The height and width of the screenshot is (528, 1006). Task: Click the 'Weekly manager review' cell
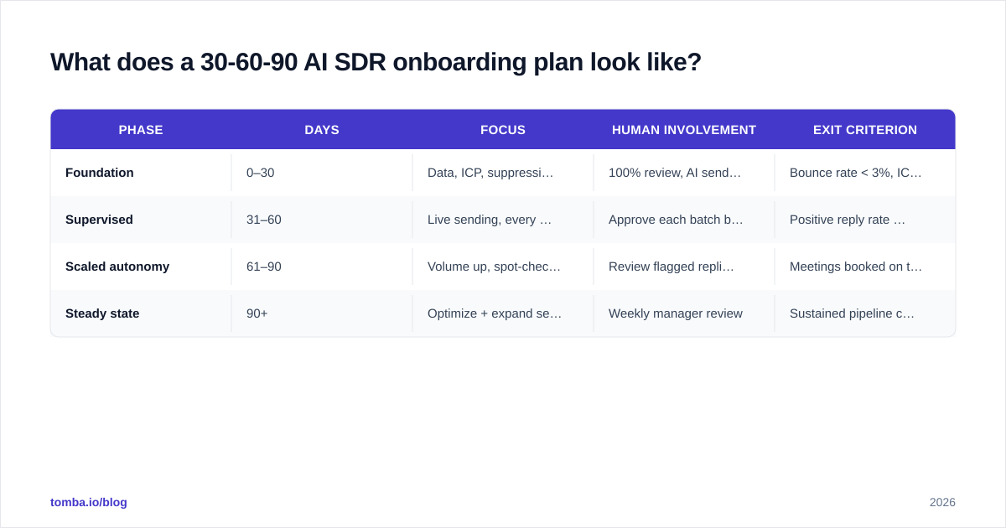coord(684,313)
